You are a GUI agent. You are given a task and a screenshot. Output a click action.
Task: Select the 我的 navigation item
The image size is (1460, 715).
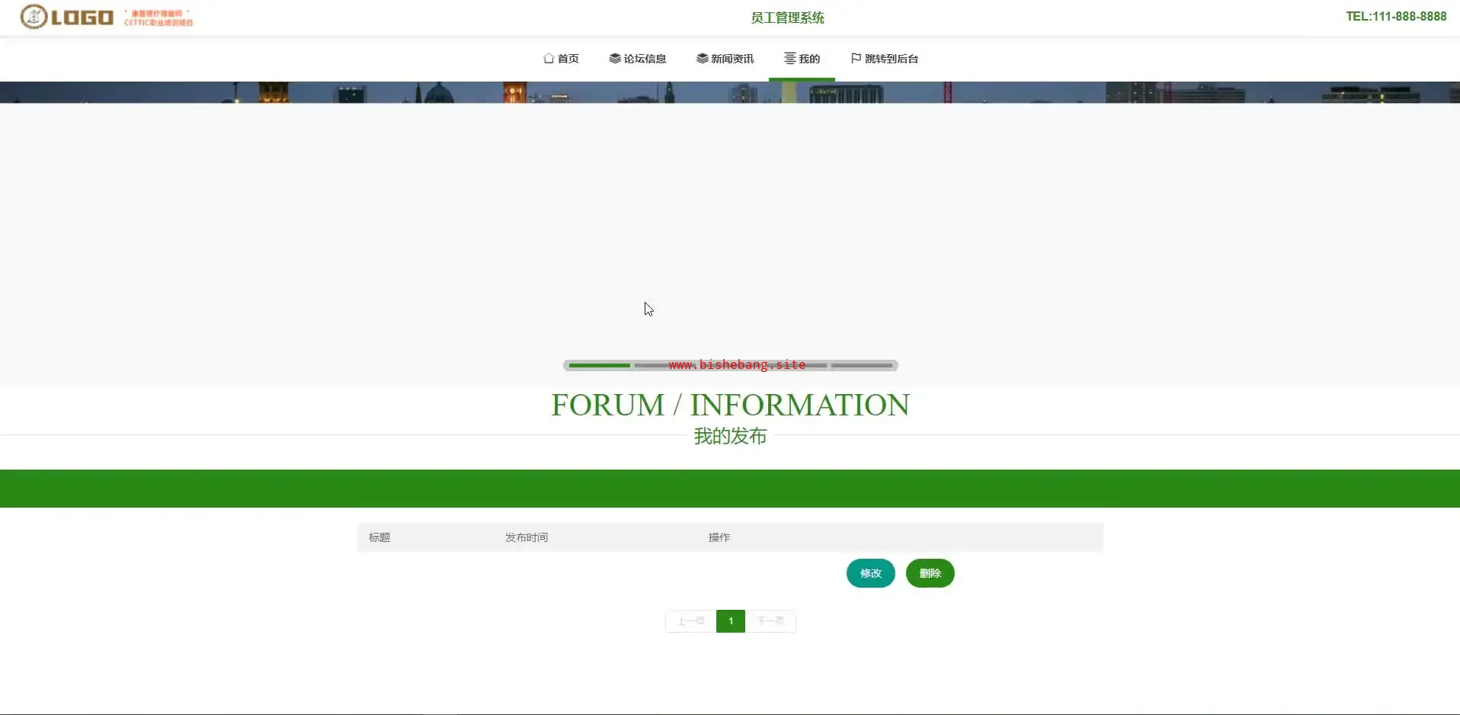802,59
